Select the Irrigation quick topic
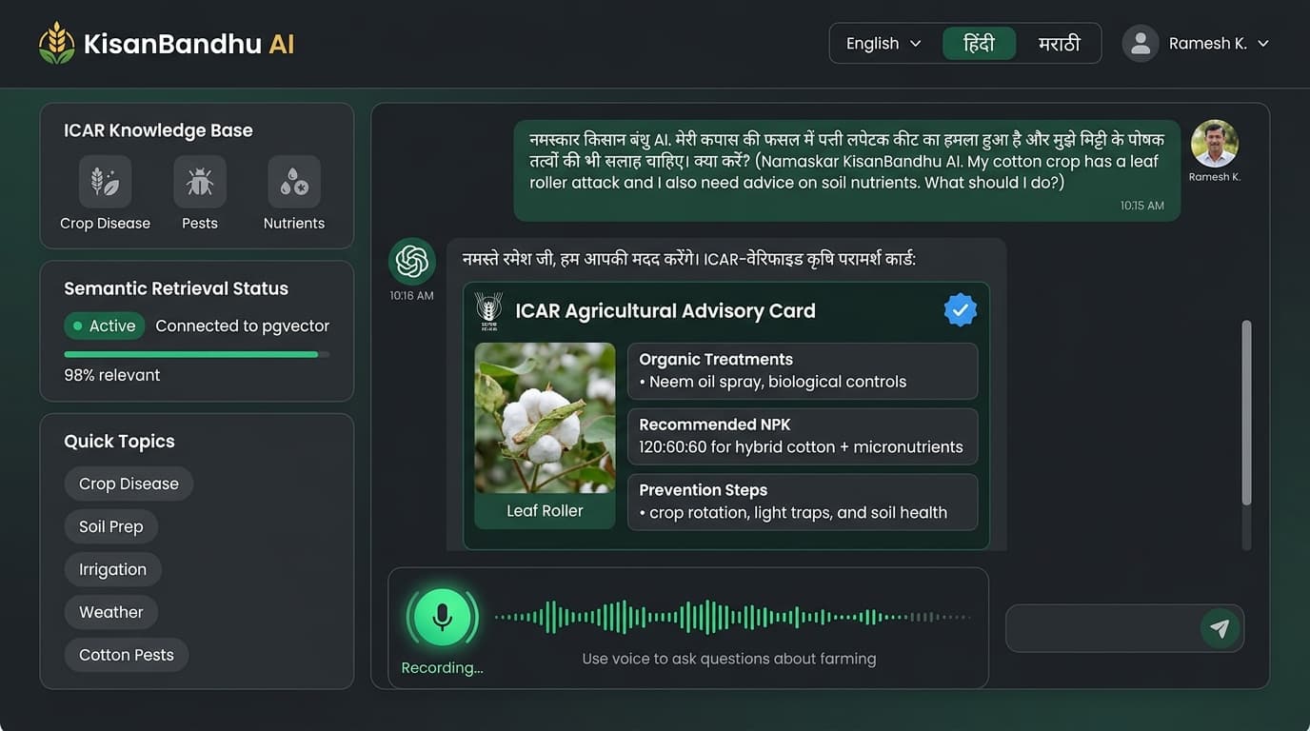1310x731 pixels. coord(112,569)
